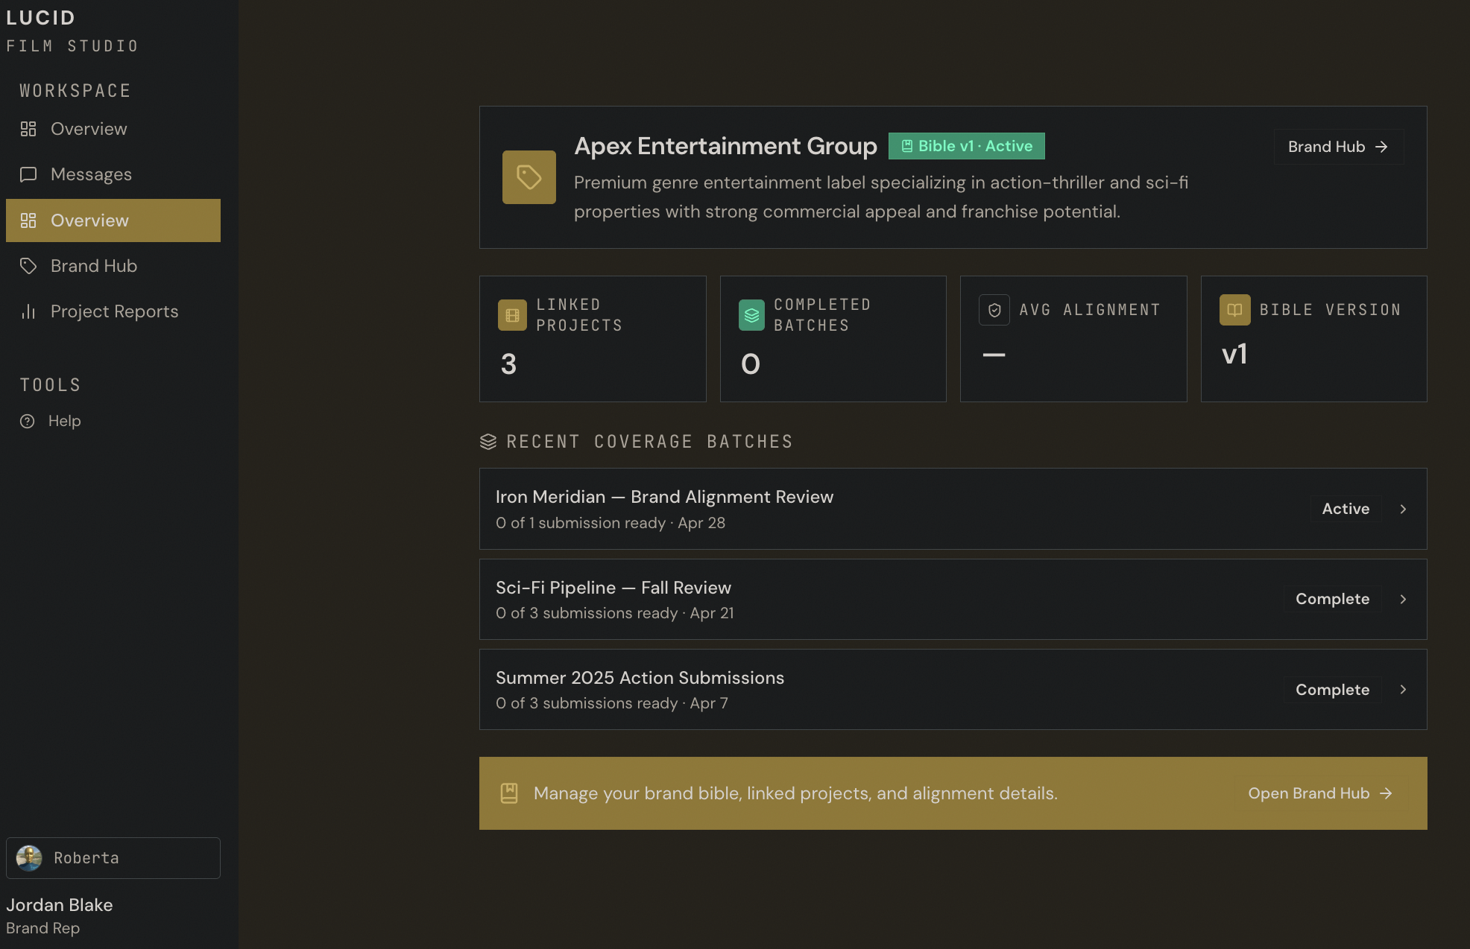Click the Complete status on Sci-Fi Pipeline
This screenshot has width=1470, height=949.
[x=1332, y=599]
